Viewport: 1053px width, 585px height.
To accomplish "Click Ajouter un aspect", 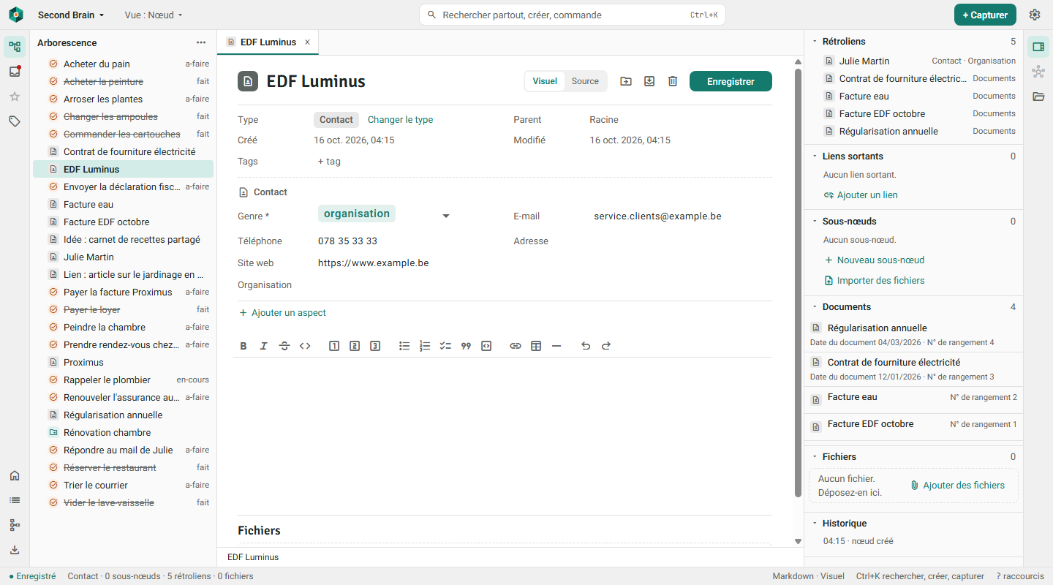I will [282, 313].
